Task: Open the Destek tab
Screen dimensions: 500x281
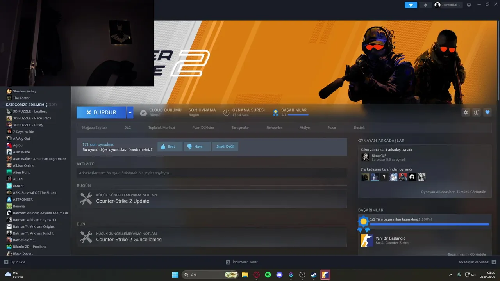Action: pyautogui.click(x=359, y=128)
